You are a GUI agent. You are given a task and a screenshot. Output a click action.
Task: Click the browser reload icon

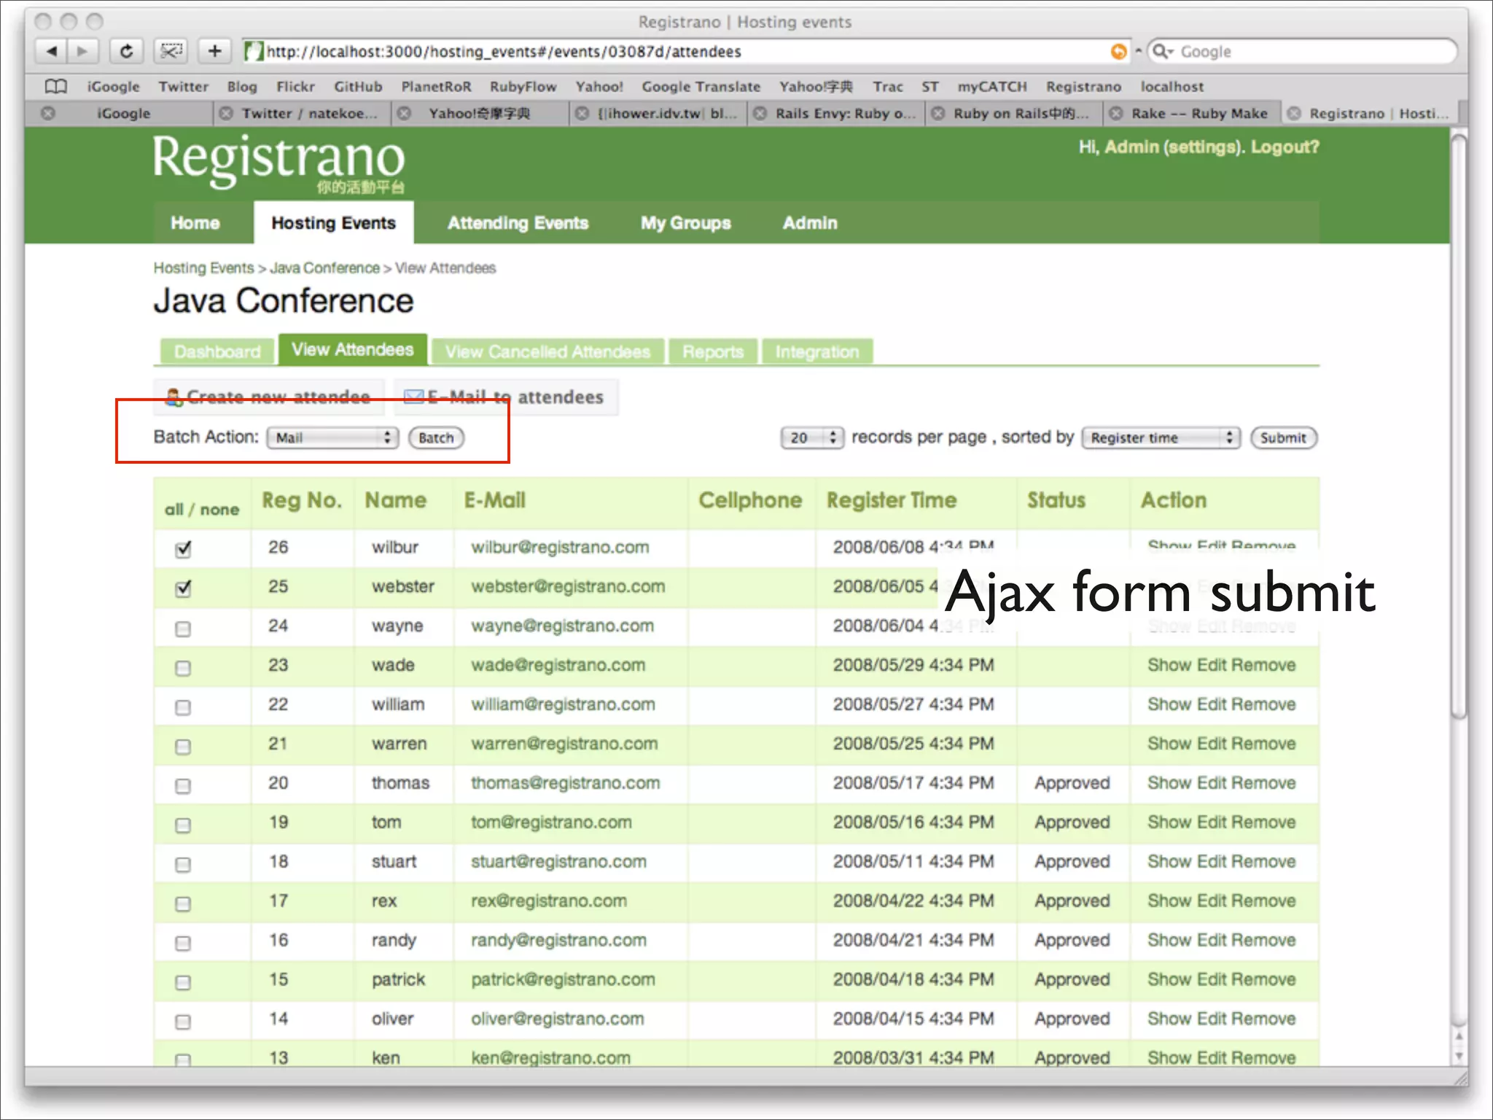tap(126, 51)
